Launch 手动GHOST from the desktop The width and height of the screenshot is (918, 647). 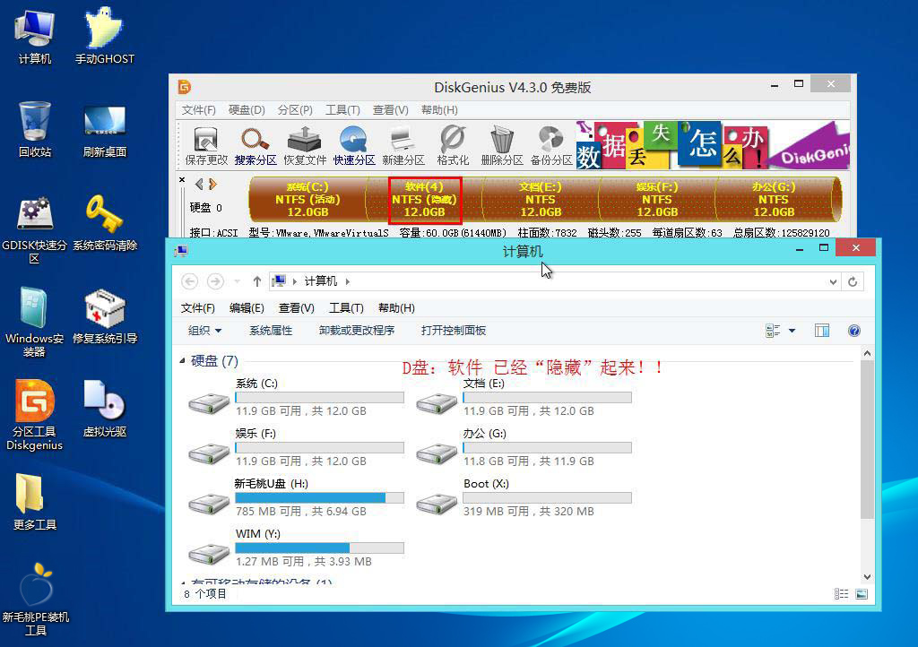point(104,36)
